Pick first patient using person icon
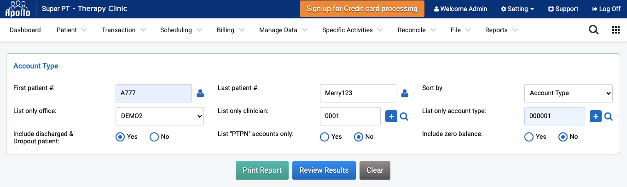The width and height of the screenshot is (627, 187). (x=200, y=93)
